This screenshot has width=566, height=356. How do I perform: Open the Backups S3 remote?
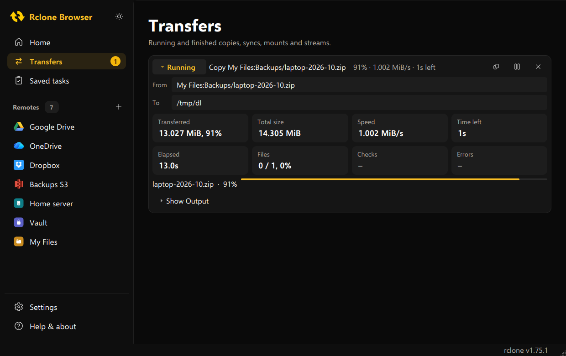click(67, 184)
